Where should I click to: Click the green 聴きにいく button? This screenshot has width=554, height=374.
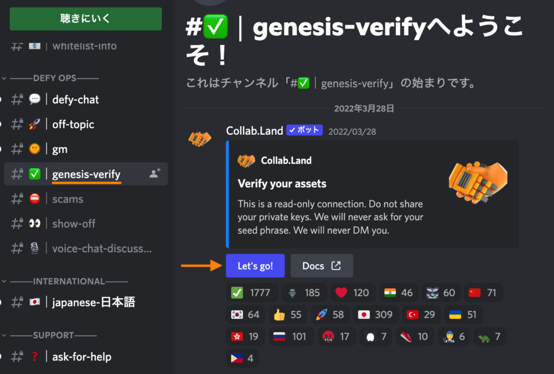point(86,18)
